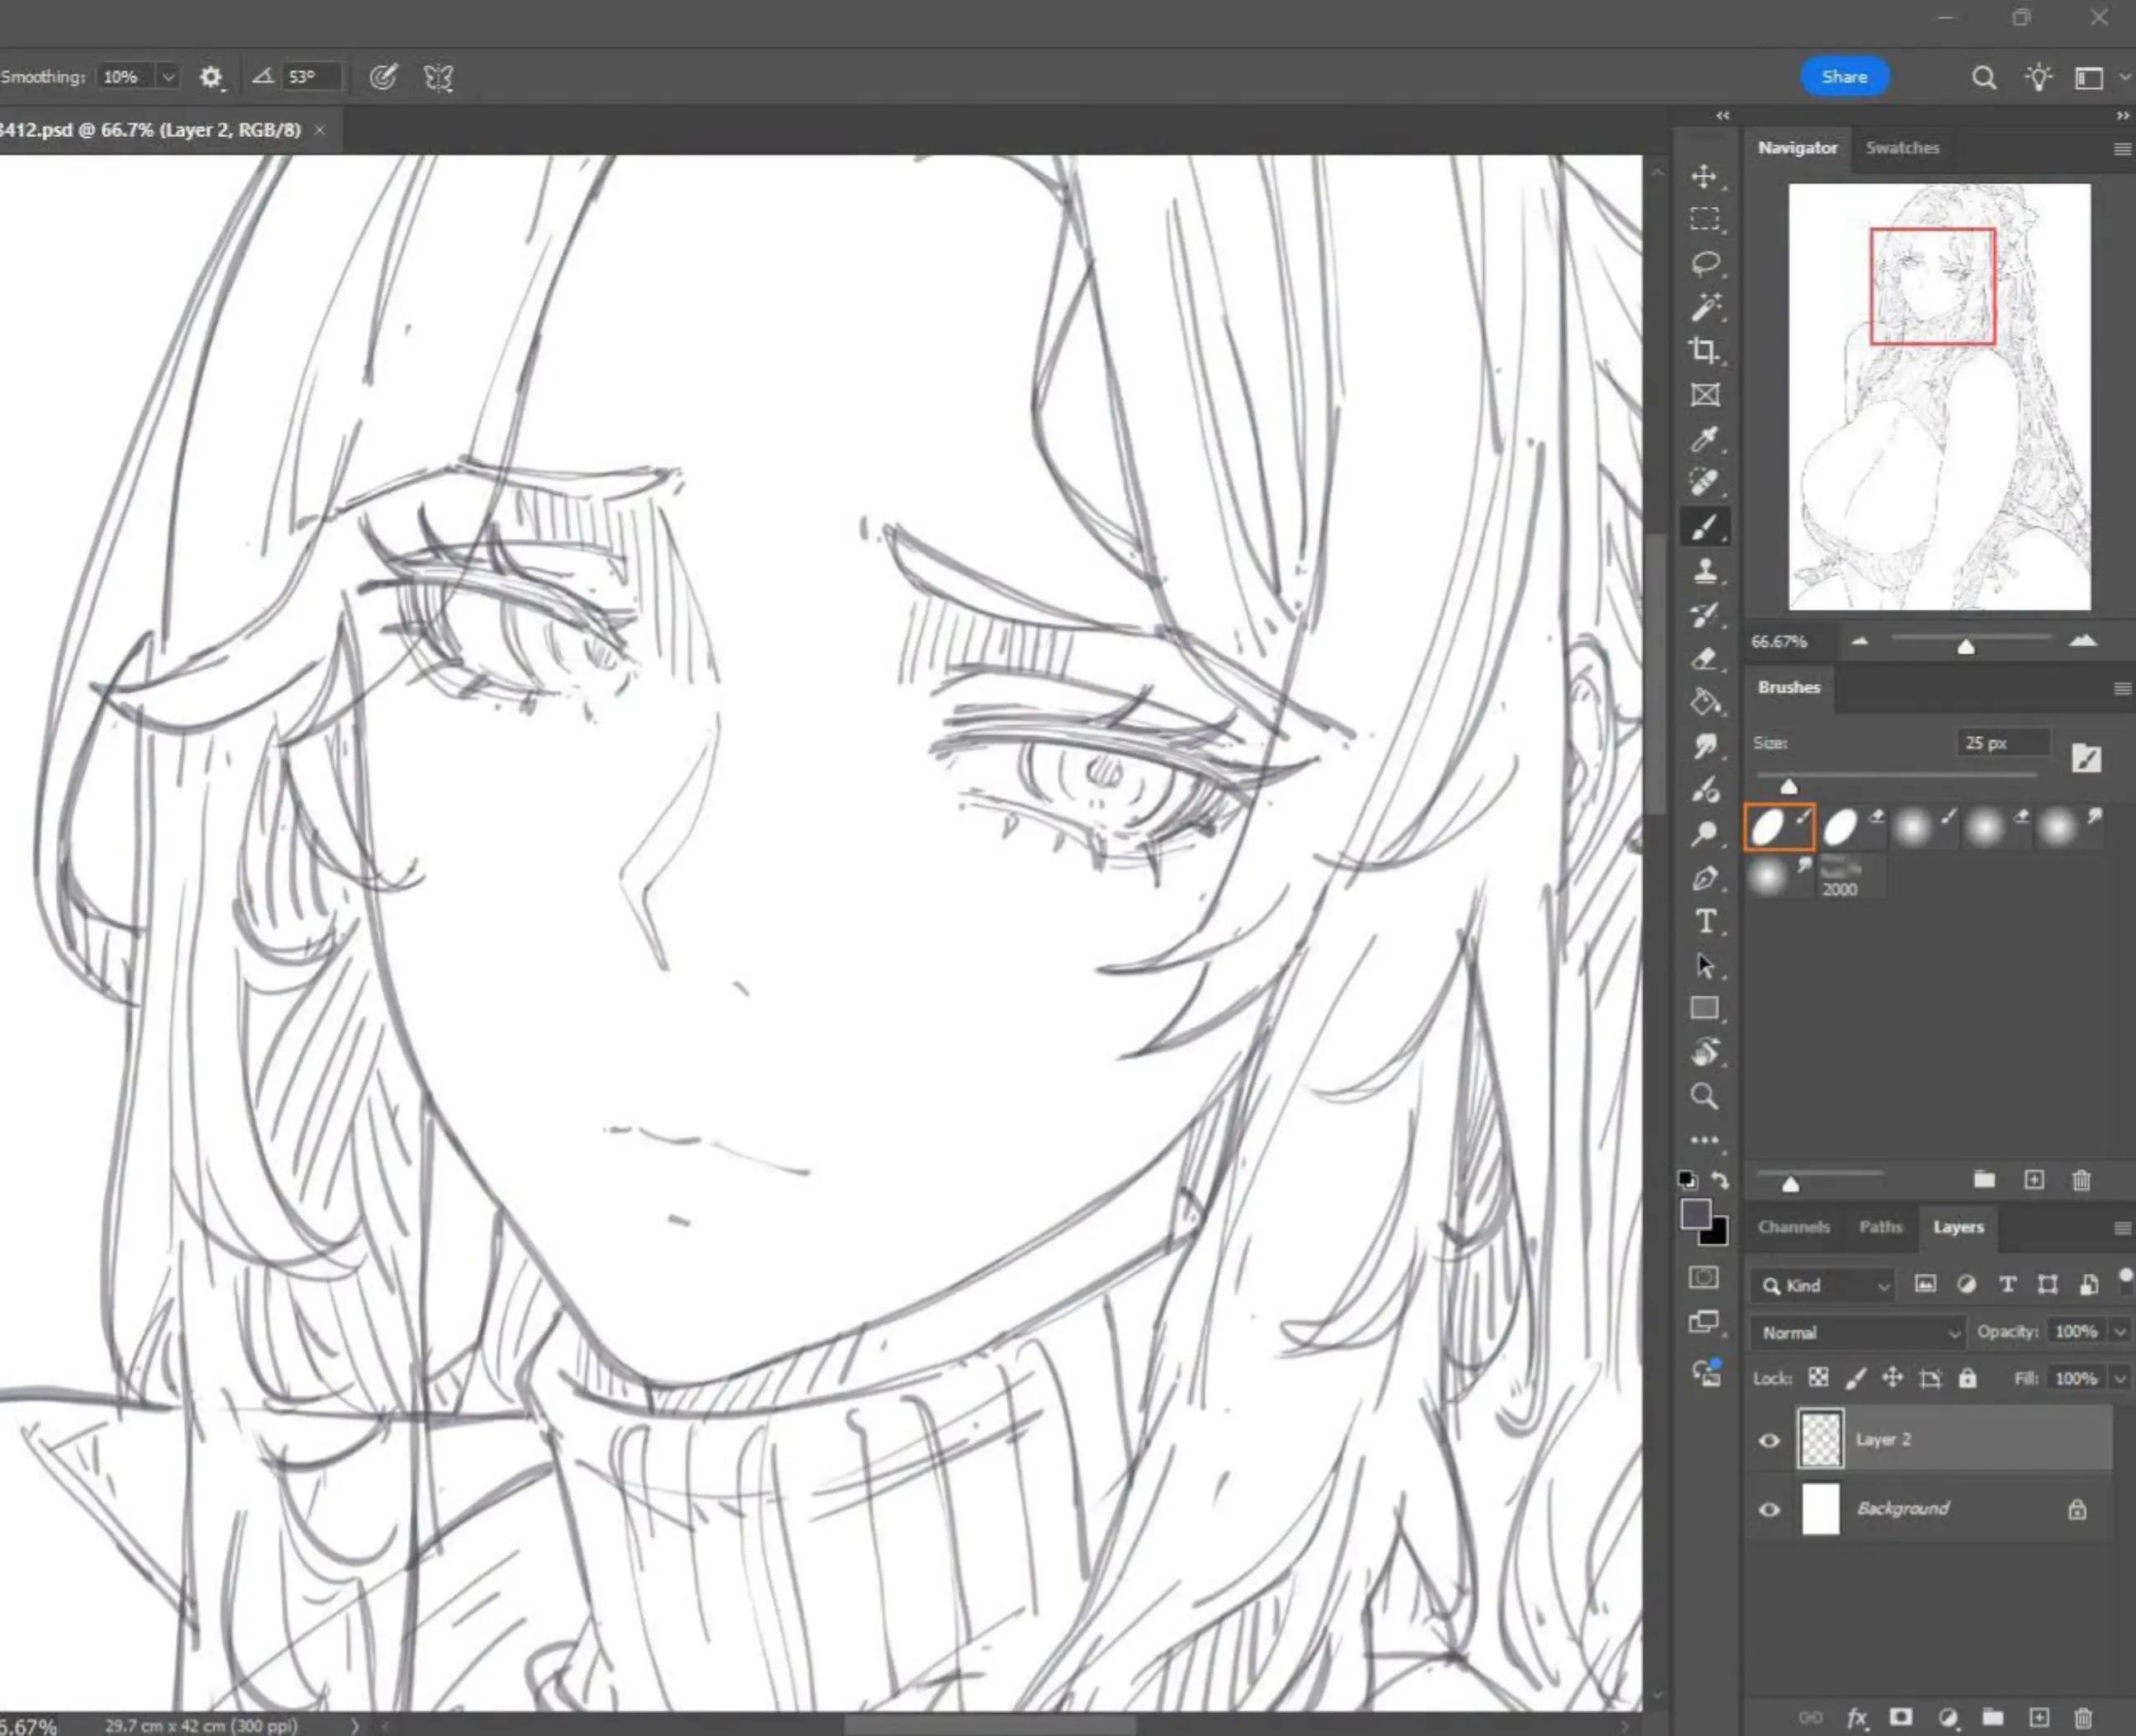Create new layer in Layers panel
2136x1736 pixels.
[x=2039, y=1717]
